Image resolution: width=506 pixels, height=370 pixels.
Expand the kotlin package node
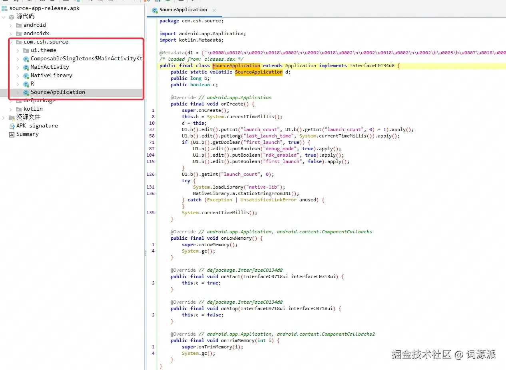11,109
